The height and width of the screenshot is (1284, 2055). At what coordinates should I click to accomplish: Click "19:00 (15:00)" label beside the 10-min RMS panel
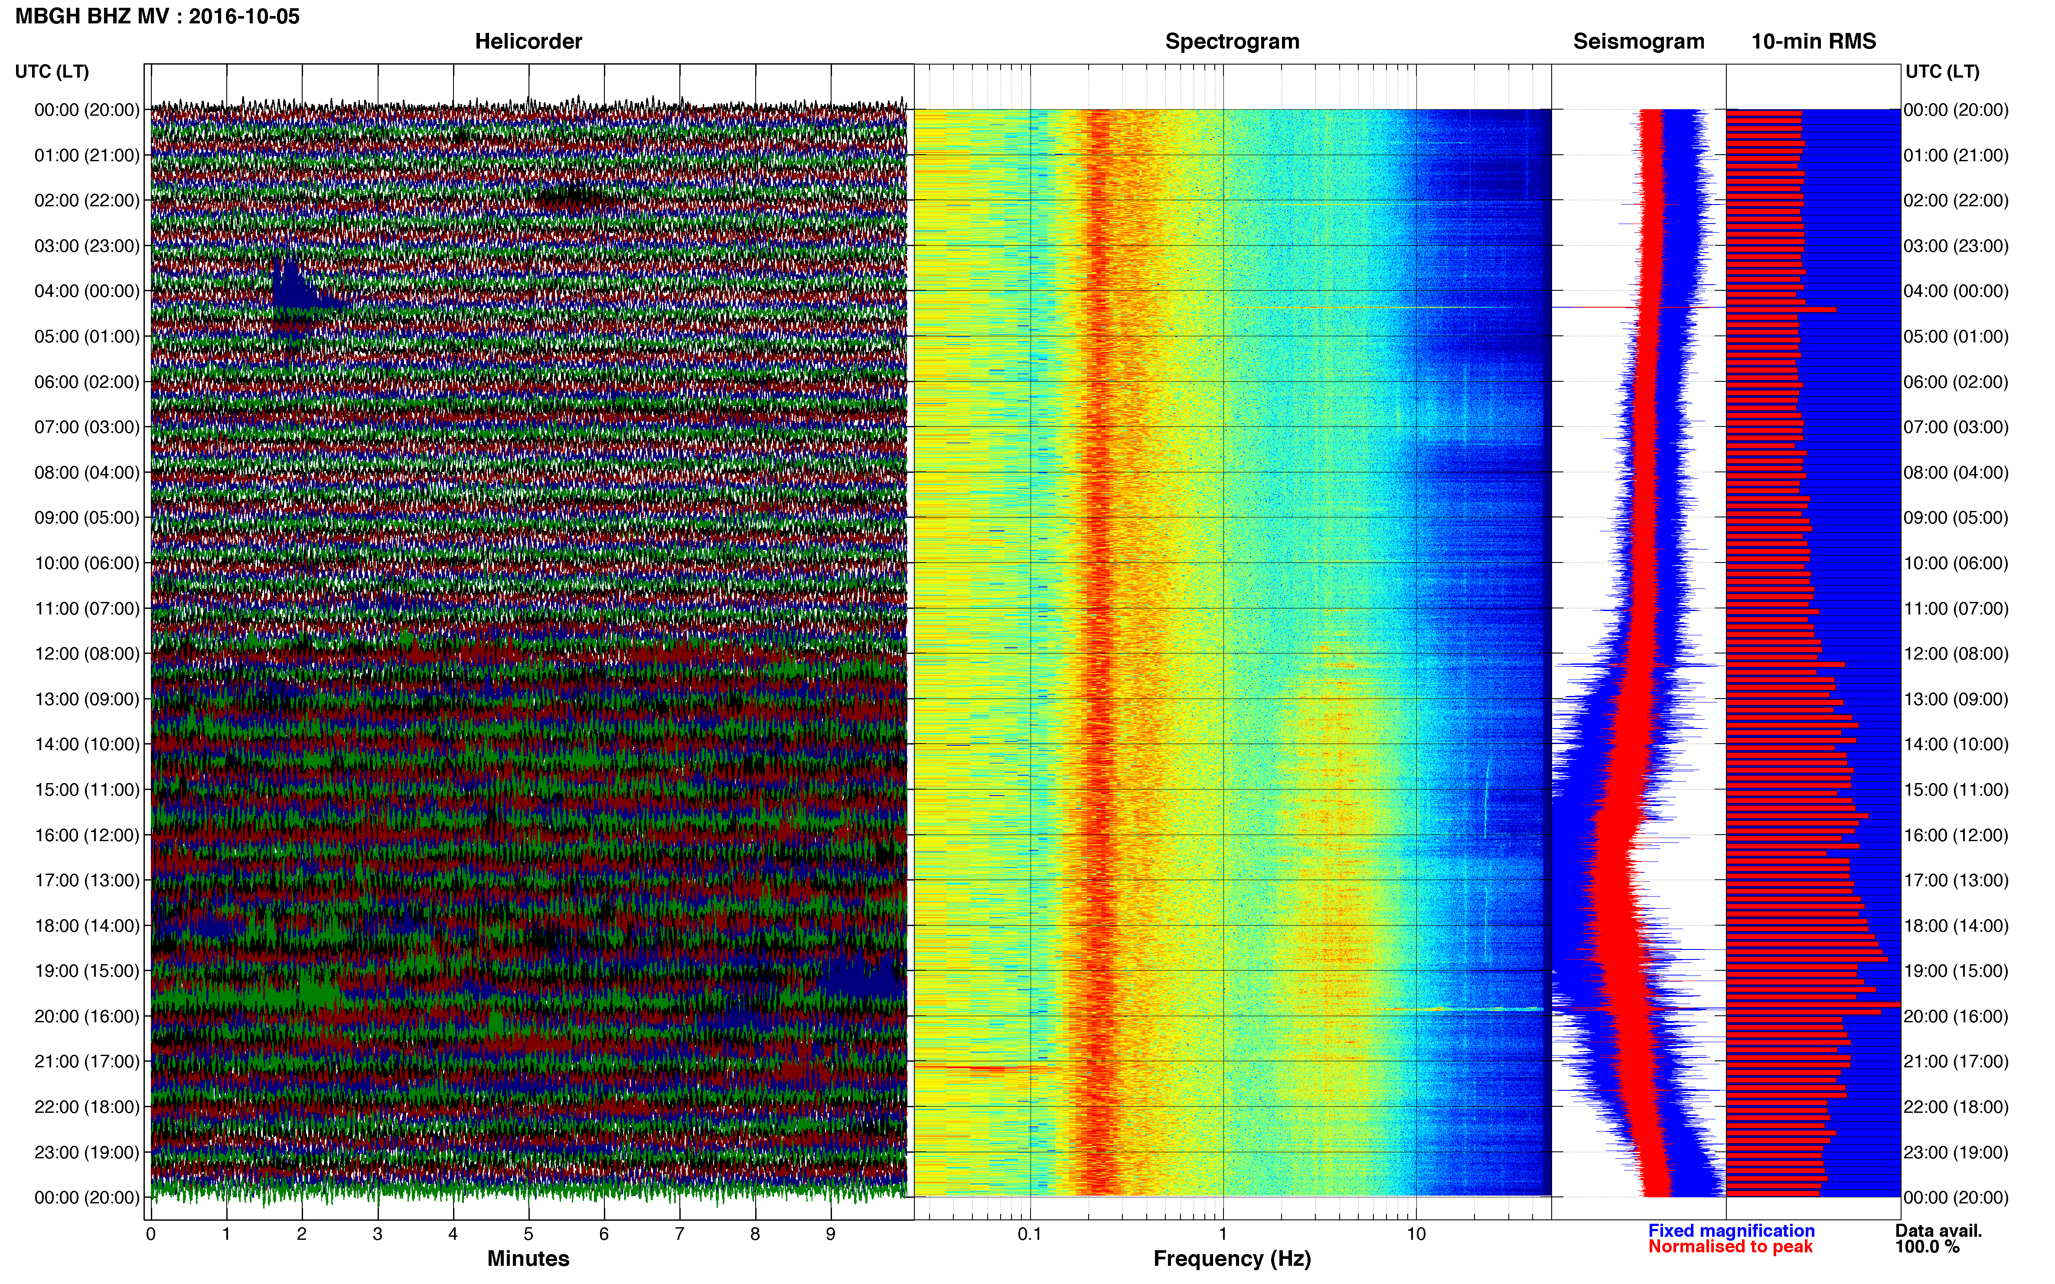pyautogui.click(x=1957, y=971)
